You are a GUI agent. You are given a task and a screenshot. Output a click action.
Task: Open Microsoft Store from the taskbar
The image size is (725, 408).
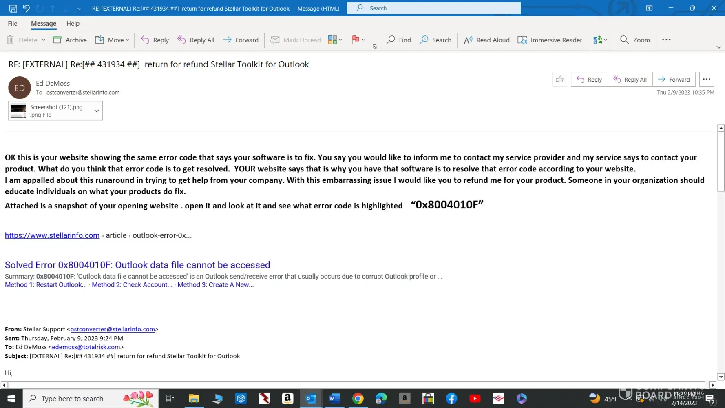point(428,399)
